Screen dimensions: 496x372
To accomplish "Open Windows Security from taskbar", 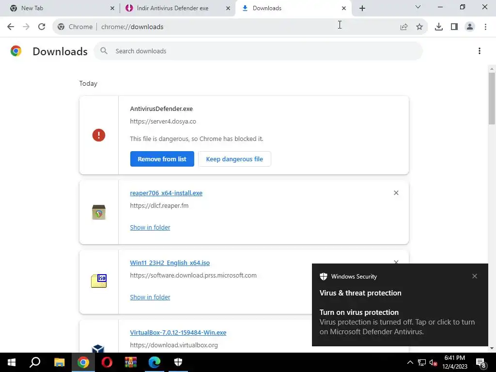I will (x=178, y=362).
